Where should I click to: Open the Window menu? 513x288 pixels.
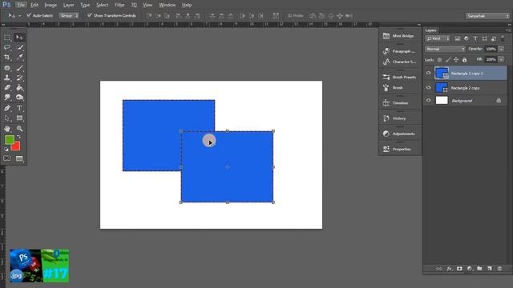coord(168,5)
